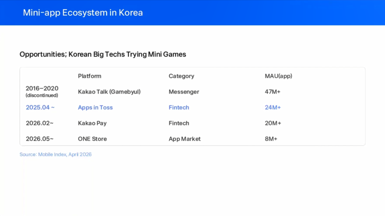The image size is (385, 216).
Task: Click 'Fintech' in the Apps in Toss row
Action: tap(179, 107)
